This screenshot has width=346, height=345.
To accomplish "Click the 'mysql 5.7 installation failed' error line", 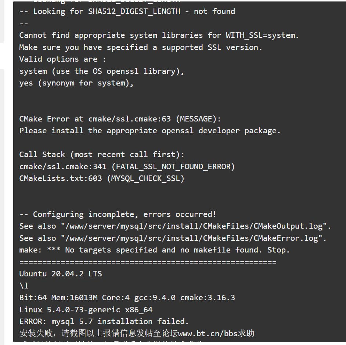I will (104, 322).
